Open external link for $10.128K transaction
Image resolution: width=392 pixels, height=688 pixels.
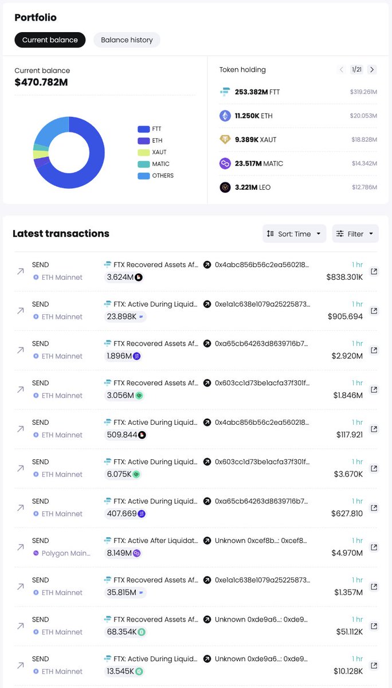(374, 666)
